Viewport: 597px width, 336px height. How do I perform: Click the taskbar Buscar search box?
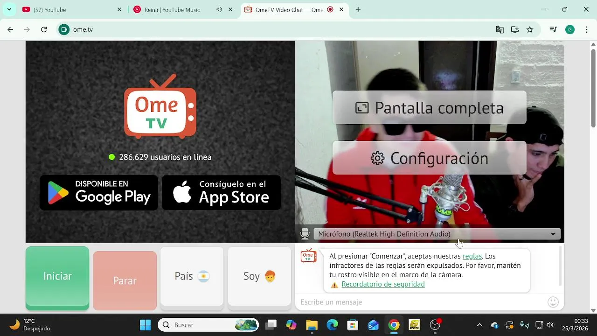(208, 325)
